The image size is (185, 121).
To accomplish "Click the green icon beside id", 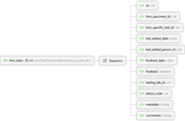I will [142, 5].
